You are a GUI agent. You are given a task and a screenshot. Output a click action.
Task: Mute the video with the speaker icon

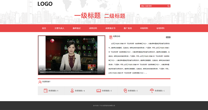coord(92,69)
